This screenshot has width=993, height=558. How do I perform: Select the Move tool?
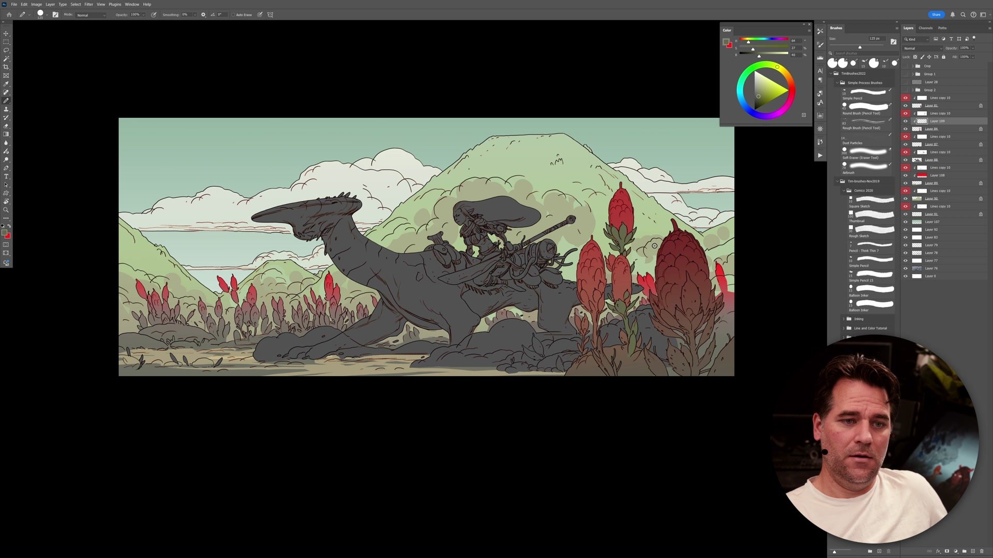[6, 34]
